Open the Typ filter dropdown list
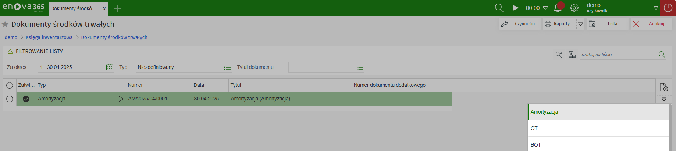Screen dimensions: 676x151 coord(228,67)
